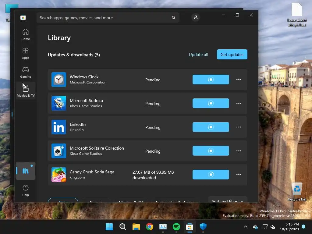The height and width of the screenshot is (234, 312).
Task: Click the Microsoft Sudoku app icon
Action: [59, 103]
